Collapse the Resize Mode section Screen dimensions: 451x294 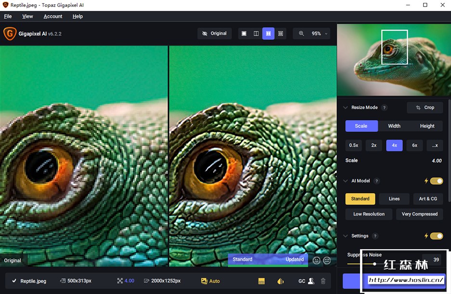[x=346, y=107]
